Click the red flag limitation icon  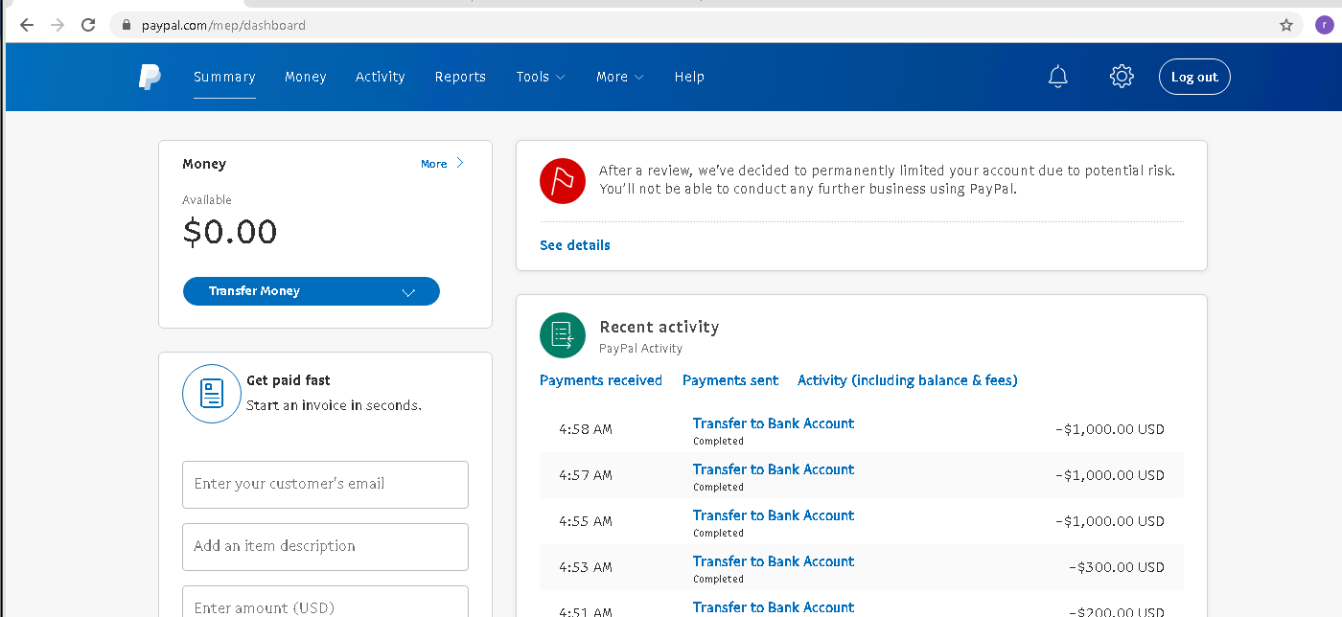pyautogui.click(x=563, y=180)
